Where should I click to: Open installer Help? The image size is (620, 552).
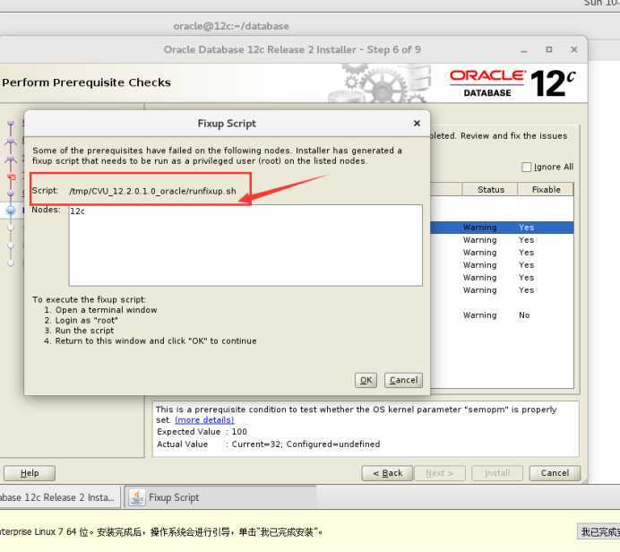tap(30, 473)
